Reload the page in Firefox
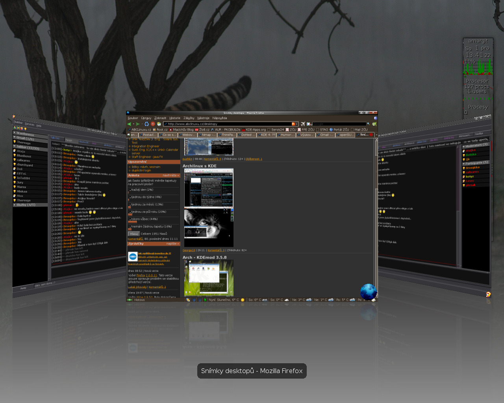Image resolution: width=504 pixels, height=403 pixels. 146,124
